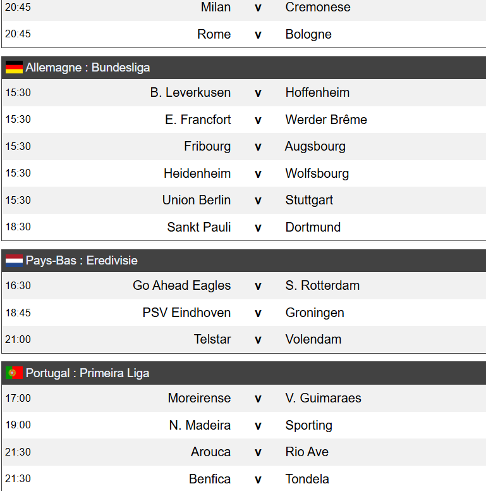
Task: Select Sporting team name
Action: (308, 425)
